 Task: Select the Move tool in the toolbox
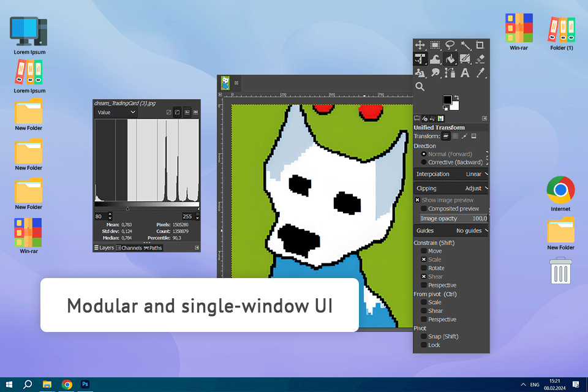tap(420, 45)
